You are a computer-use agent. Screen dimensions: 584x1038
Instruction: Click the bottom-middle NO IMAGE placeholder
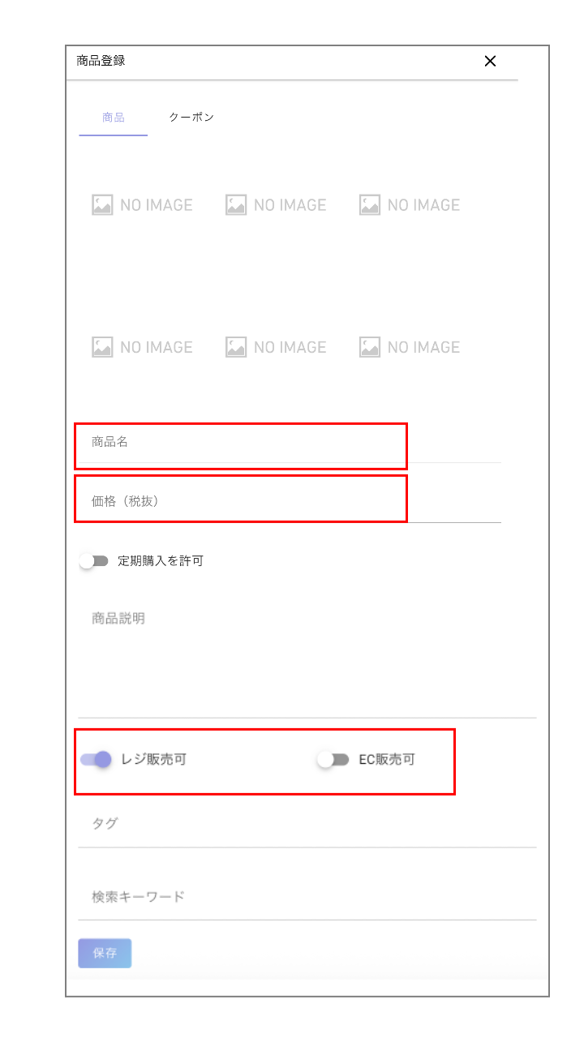pos(277,347)
